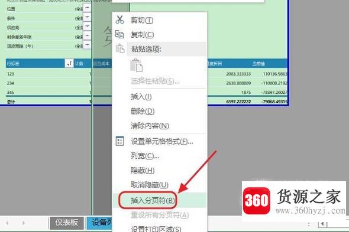349x232 pixels.
Task: Select 设置打印区域(S) menu entry
Action: point(160,228)
